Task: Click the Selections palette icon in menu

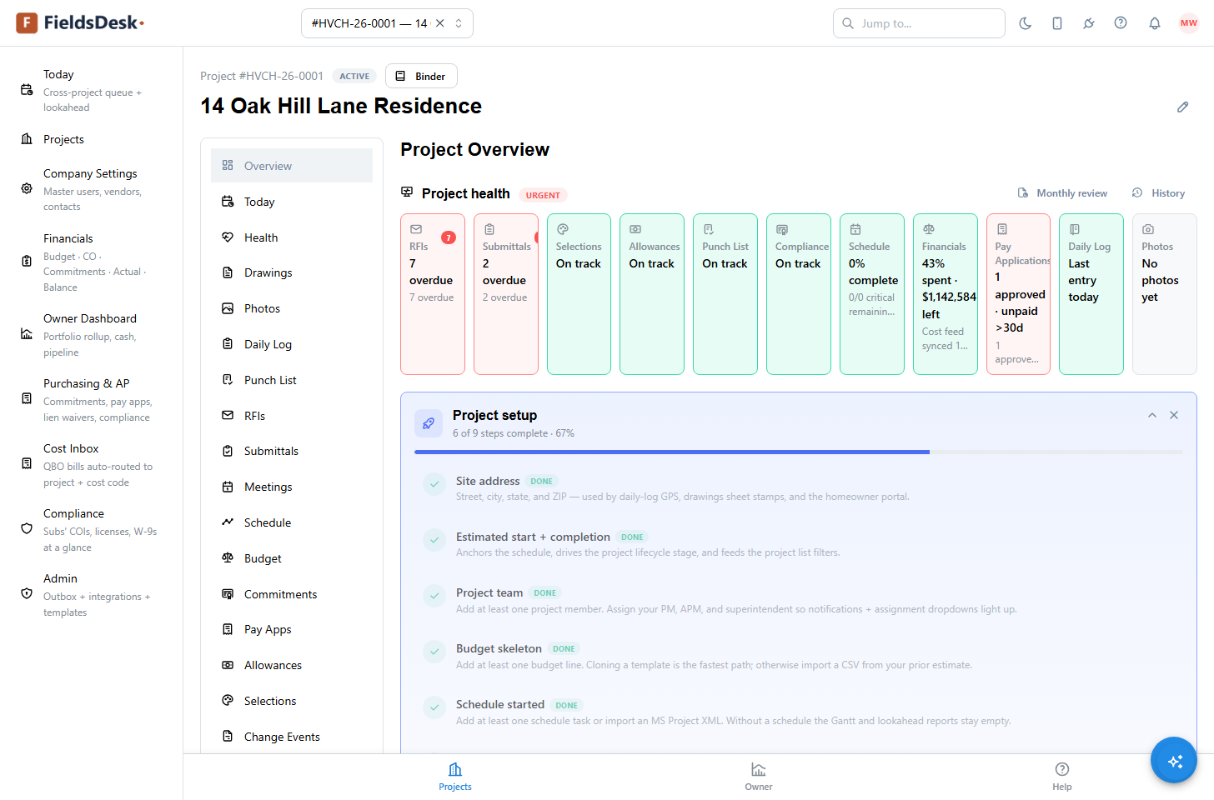Action: (228, 701)
